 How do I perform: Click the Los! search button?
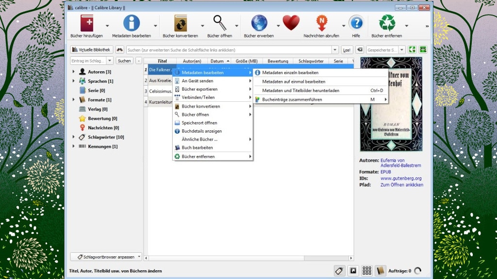coord(347,50)
